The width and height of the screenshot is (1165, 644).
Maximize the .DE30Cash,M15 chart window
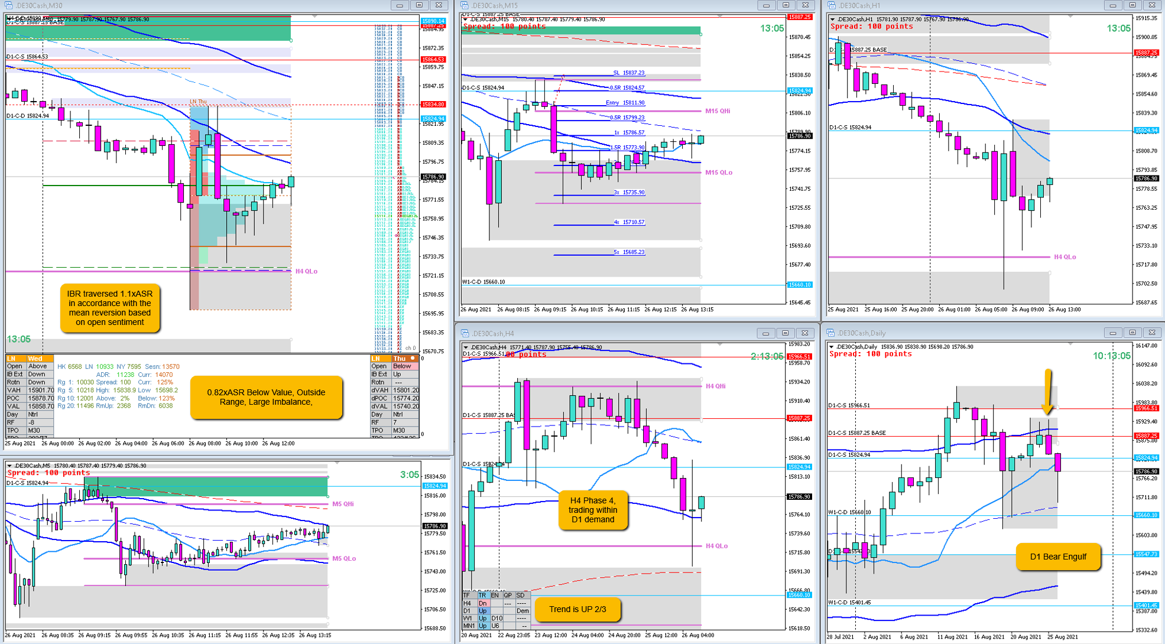click(x=786, y=5)
